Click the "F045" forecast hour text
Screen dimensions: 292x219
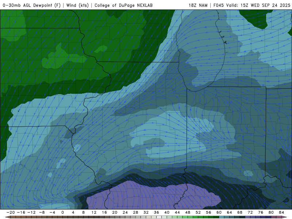218,5
